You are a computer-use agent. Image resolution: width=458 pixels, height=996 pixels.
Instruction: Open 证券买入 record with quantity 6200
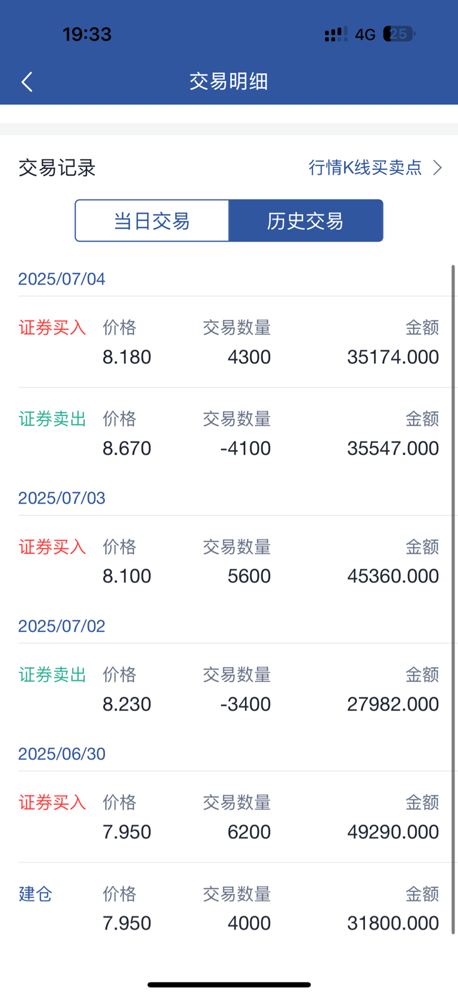coord(229,816)
